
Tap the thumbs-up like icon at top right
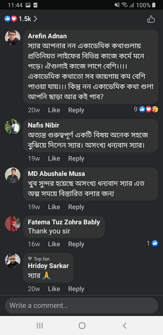(151, 19)
